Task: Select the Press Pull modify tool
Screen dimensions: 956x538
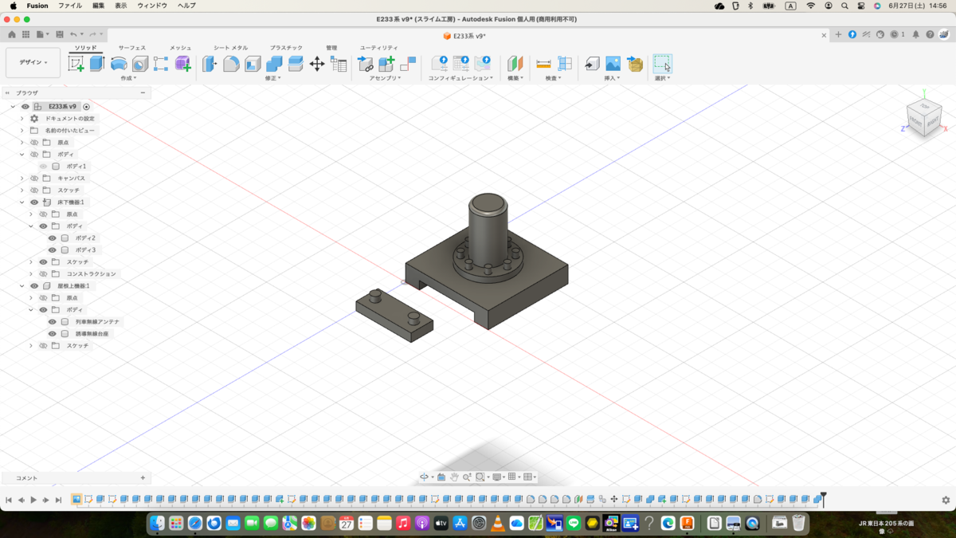Action: click(x=210, y=64)
